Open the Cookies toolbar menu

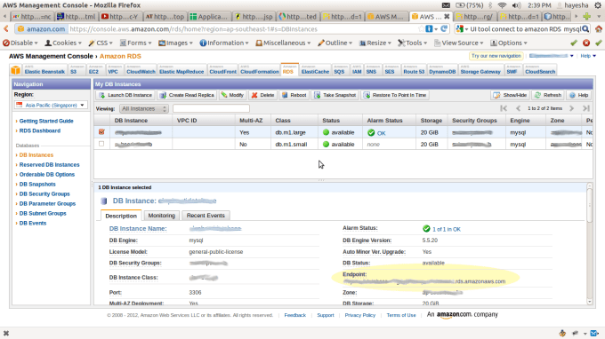click(x=63, y=43)
